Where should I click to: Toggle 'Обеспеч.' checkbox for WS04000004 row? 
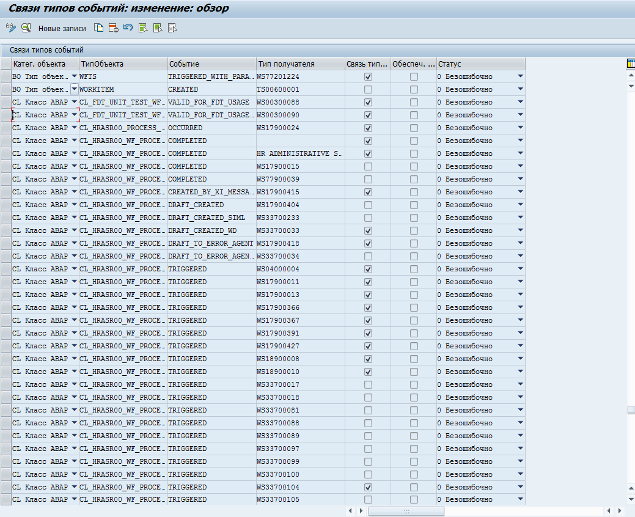(414, 269)
